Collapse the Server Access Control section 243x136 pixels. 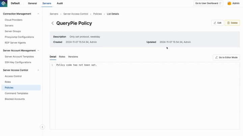coord(38,70)
